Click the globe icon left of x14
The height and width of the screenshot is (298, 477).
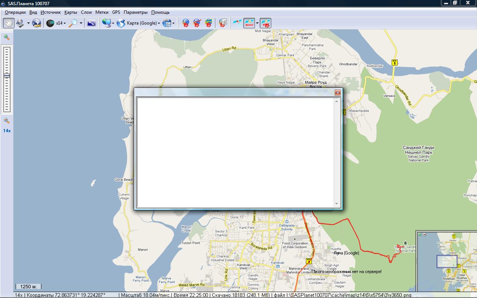coord(50,23)
